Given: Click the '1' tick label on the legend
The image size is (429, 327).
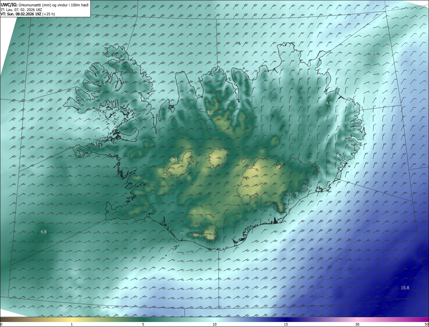Looking at the screenshot, I should click(72, 325).
